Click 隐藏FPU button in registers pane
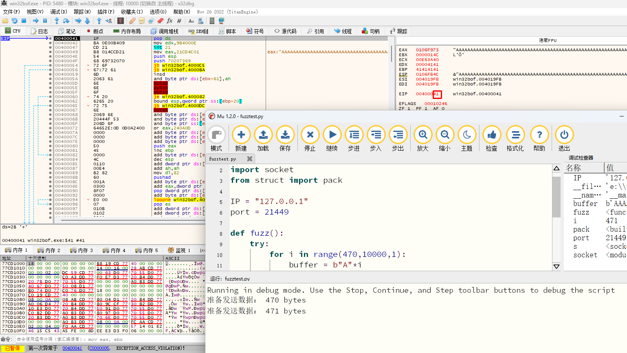 548,40
